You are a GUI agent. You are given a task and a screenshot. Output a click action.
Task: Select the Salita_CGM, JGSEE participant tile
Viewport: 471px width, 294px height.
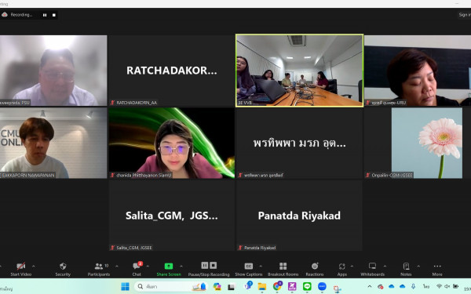coord(171,216)
